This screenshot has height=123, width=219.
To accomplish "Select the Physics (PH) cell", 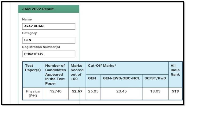I will pyautogui.click(x=33, y=94).
